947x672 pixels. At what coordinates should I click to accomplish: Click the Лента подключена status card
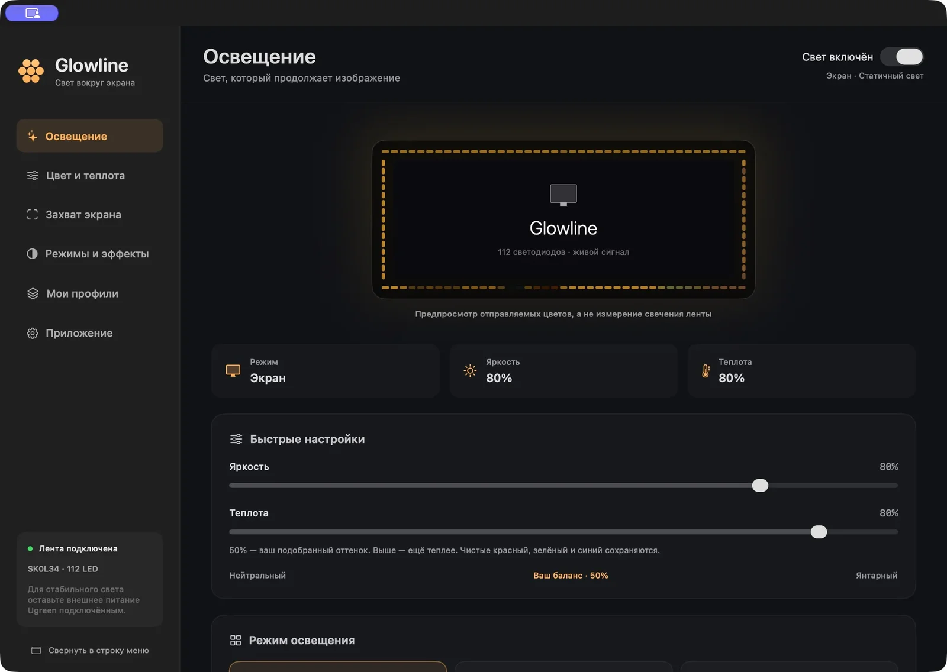(x=90, y=579)
